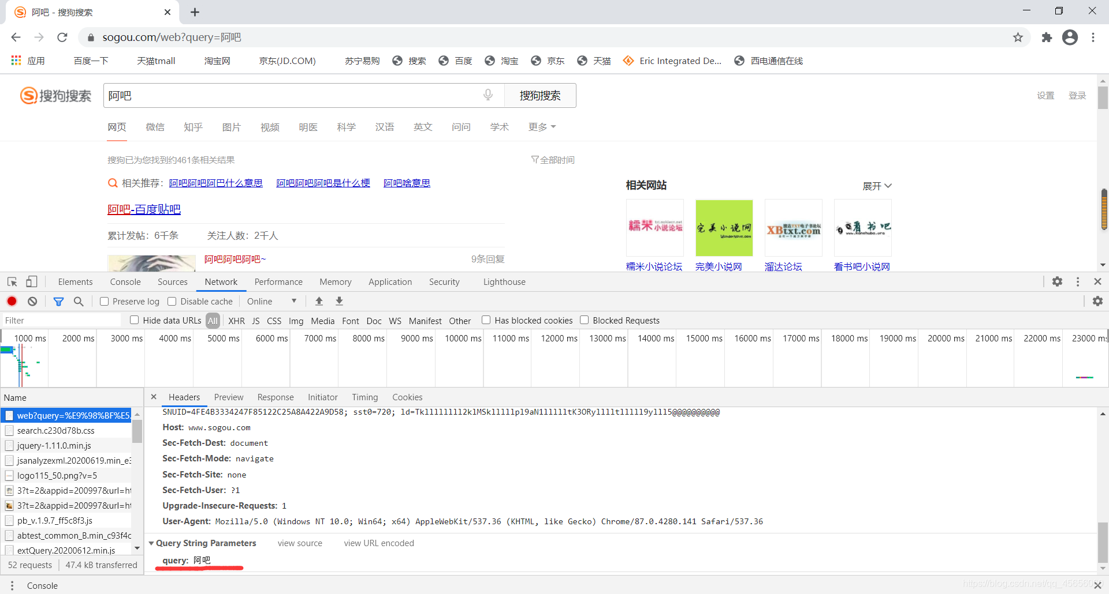Open the Chrome profile avatar
The image size is (1109, 594).
(x=1070, y=37)
